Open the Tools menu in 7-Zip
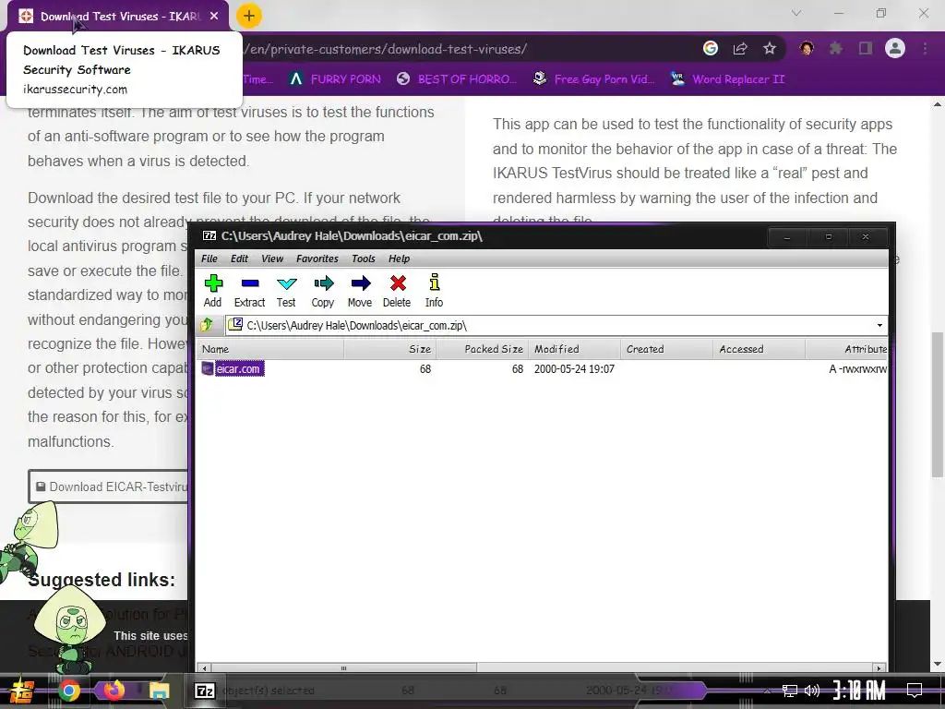Viewport: 945px width, 709px height. pyautogui.click(x=364, y=258)
